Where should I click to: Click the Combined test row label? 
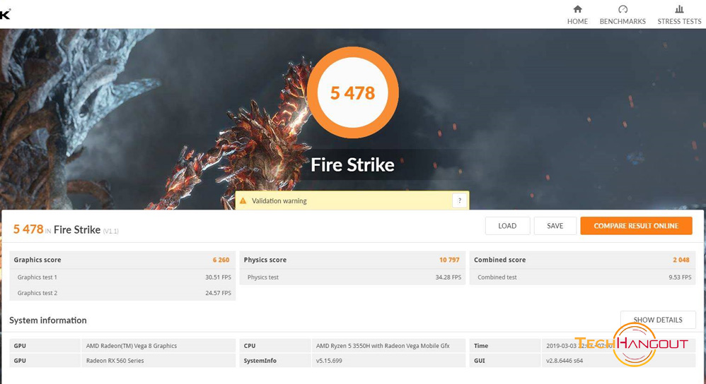[497, 277]
